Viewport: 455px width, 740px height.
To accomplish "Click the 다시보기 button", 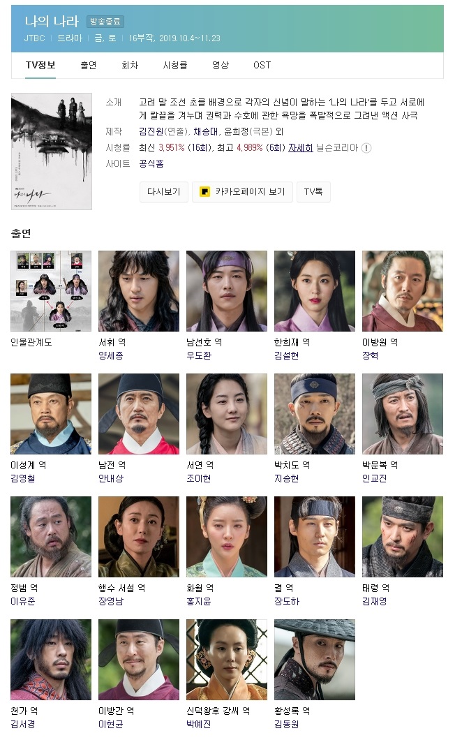I will point(164,191).
